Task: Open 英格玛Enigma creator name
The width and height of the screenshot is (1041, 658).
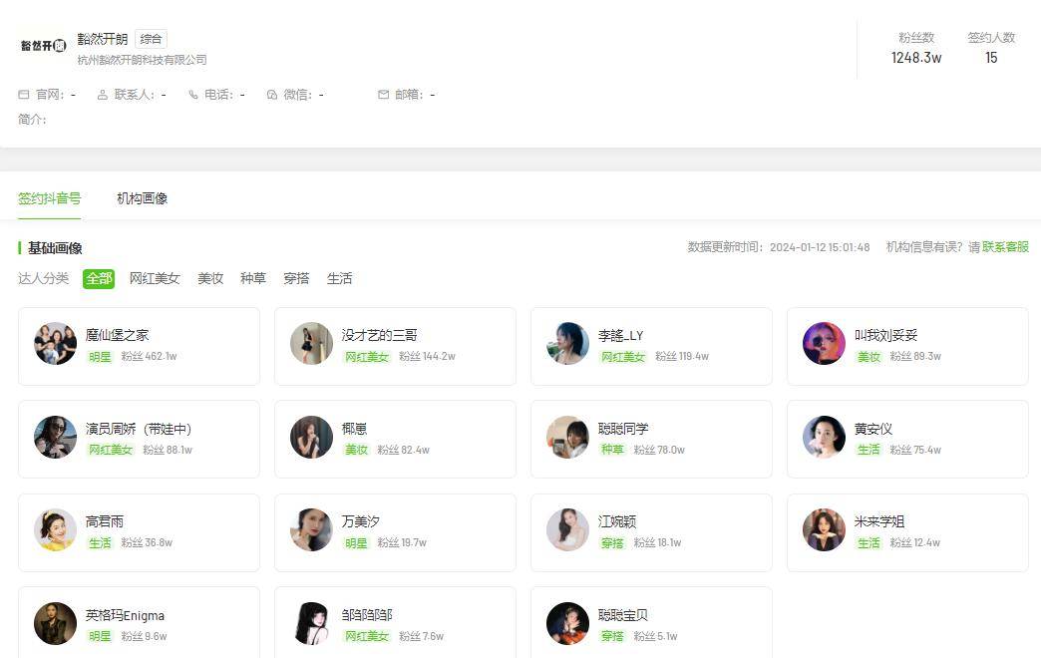Action: pyautogui.click(x=125, y=615)
